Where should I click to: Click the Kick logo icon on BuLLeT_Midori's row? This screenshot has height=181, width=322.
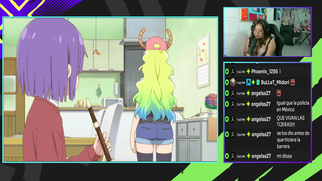[x=227, y=82]
